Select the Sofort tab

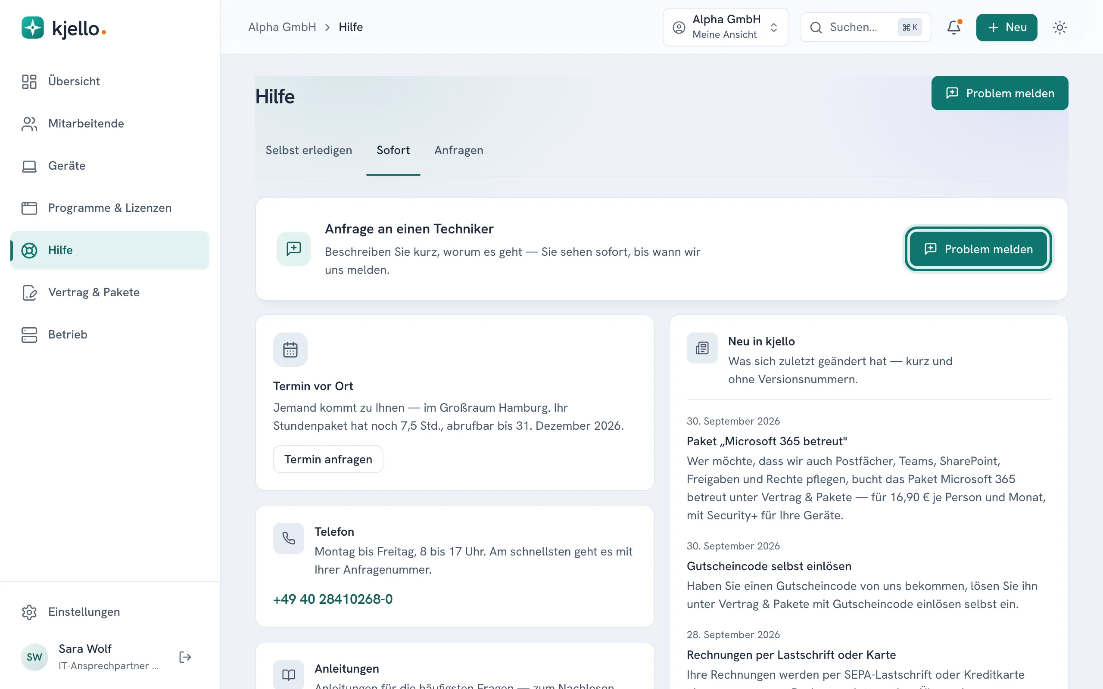coord(393,150)
